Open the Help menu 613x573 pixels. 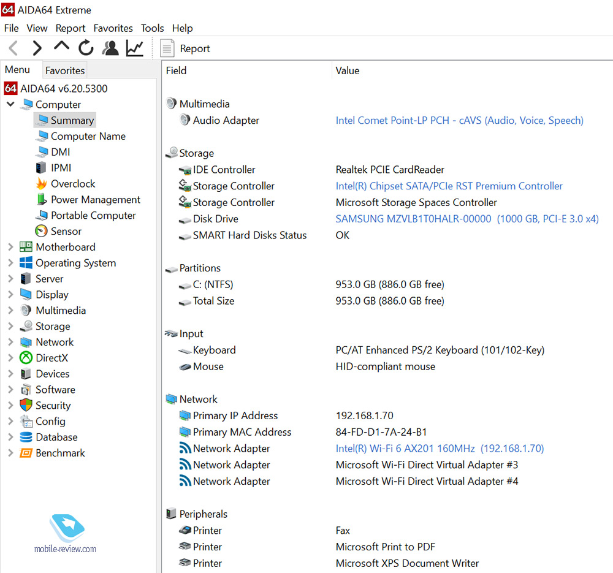tap(182, 28)
